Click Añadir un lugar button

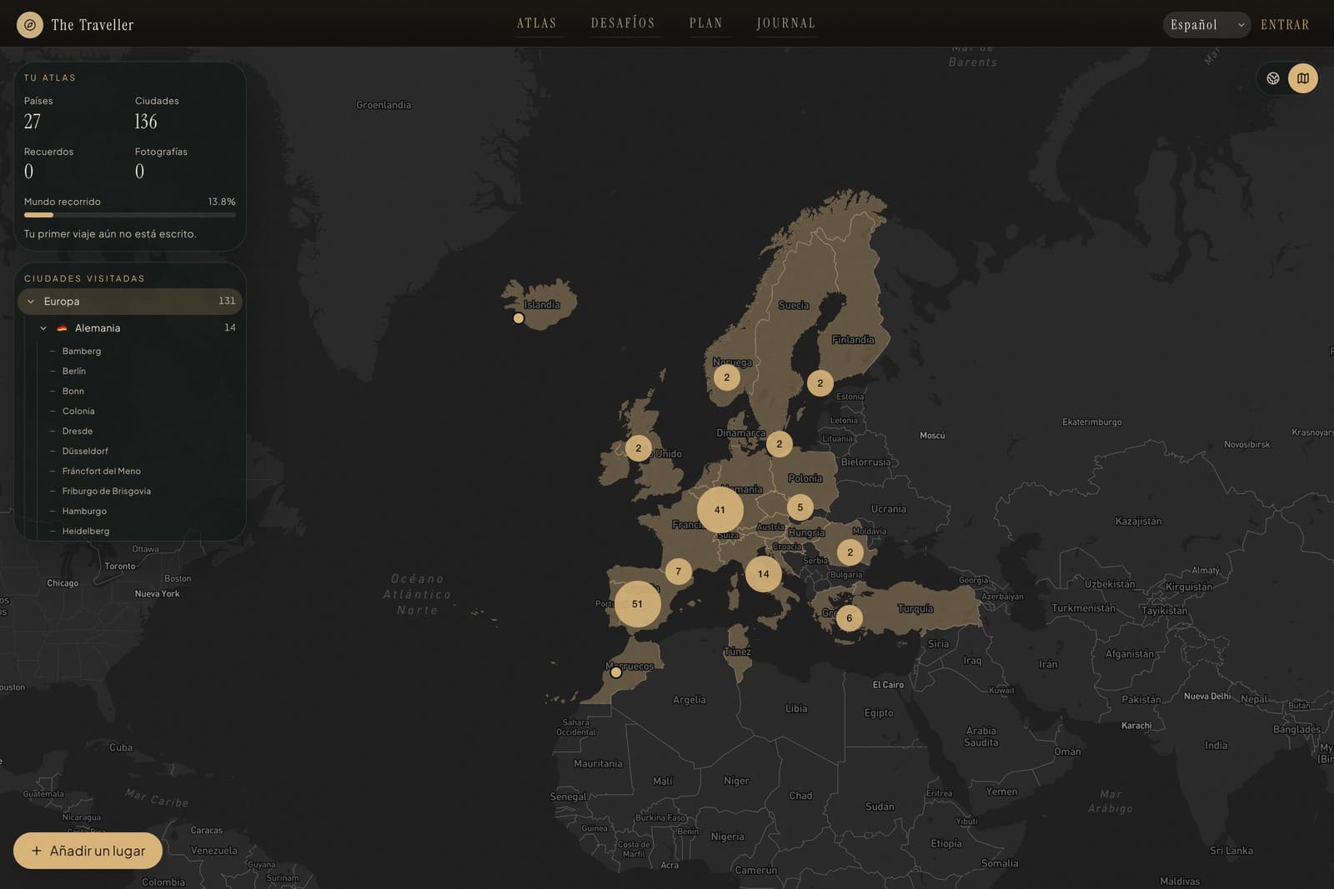(x=88, y=851)
